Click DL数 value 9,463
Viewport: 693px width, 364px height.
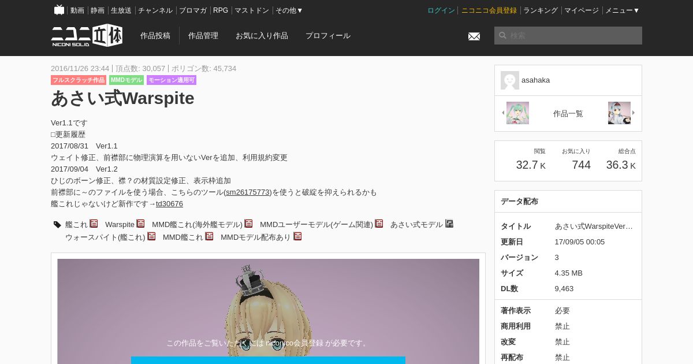click(x=564, y=288)
